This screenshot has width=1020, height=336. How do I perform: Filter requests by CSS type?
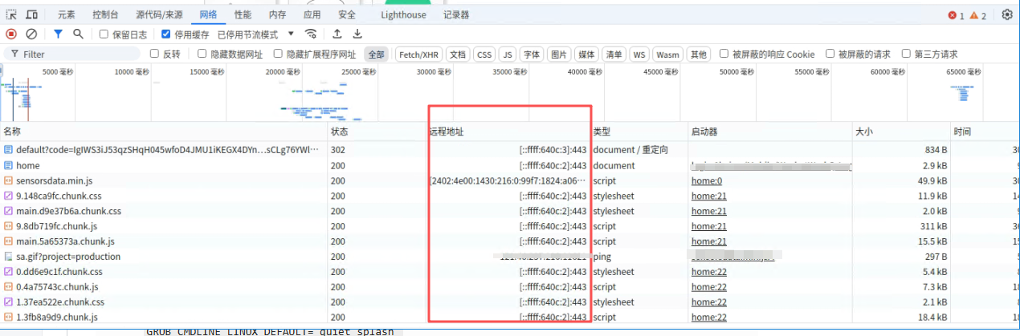tap(484, 55)
